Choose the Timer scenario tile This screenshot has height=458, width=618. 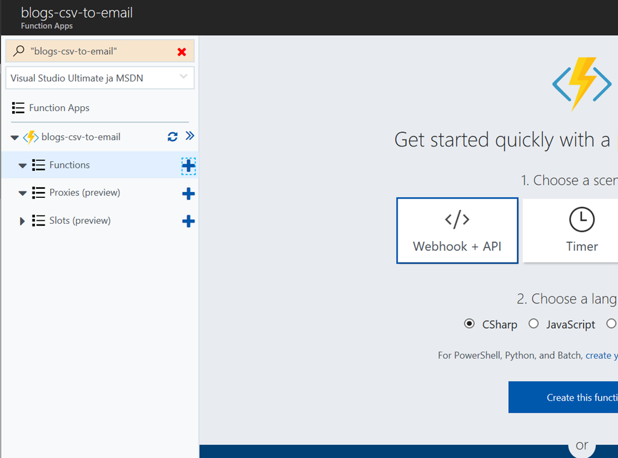[581, 231]
